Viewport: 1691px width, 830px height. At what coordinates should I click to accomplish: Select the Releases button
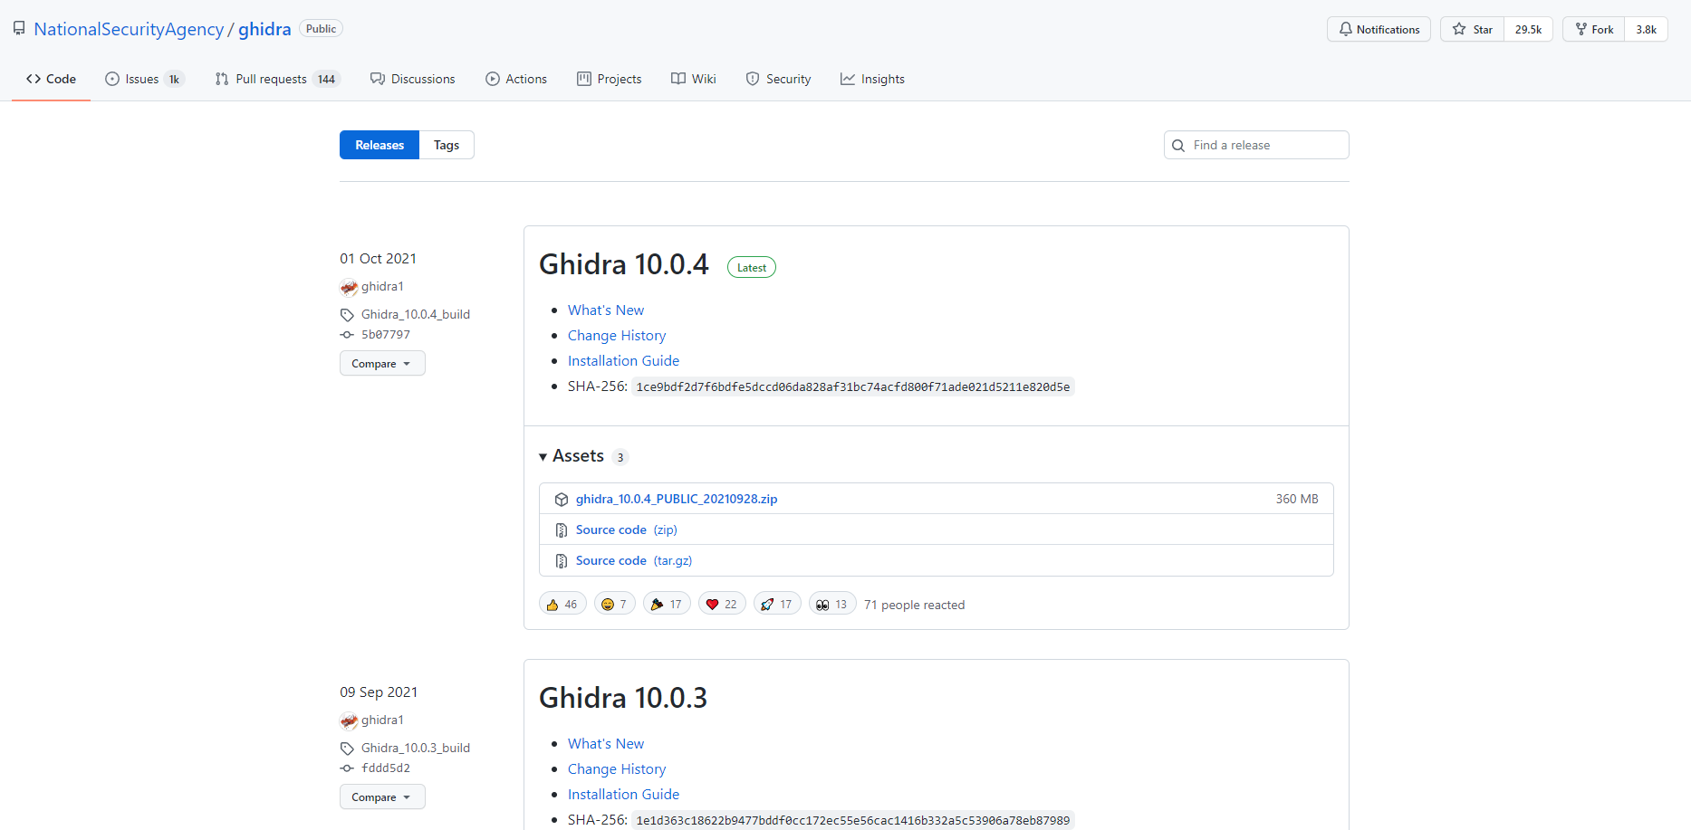[380, 145]
